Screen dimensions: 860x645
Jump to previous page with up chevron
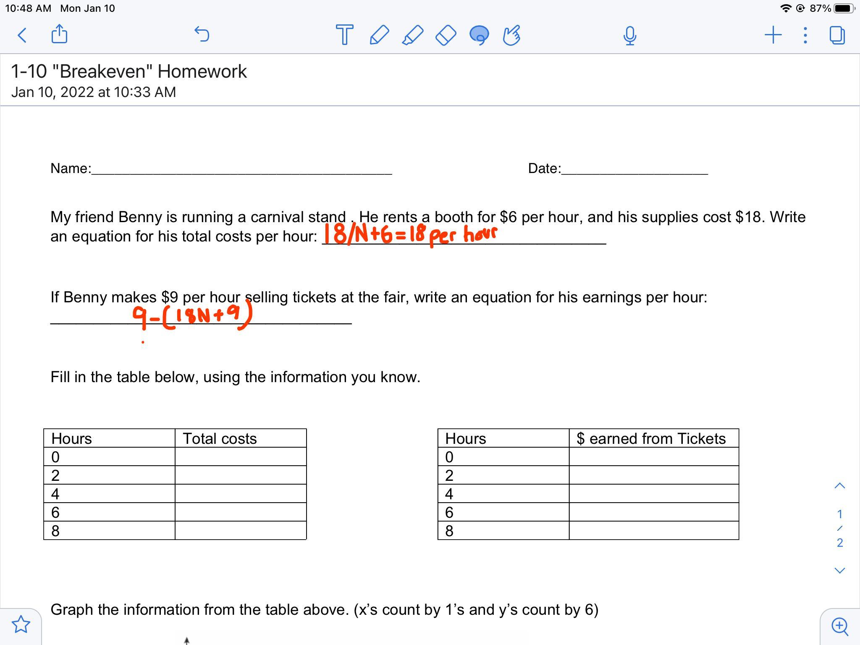tap(839, 486)
